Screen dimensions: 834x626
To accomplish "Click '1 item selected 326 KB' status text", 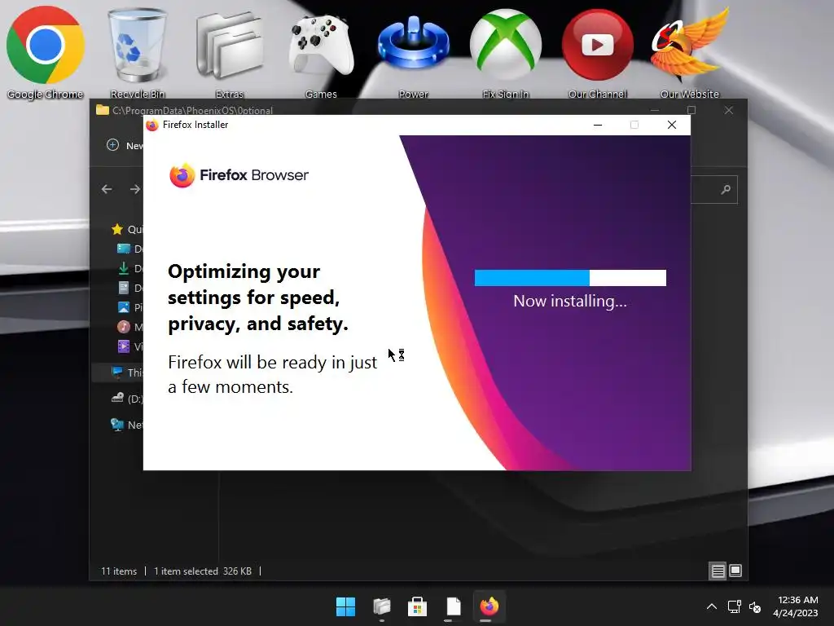I will [203, 571].
